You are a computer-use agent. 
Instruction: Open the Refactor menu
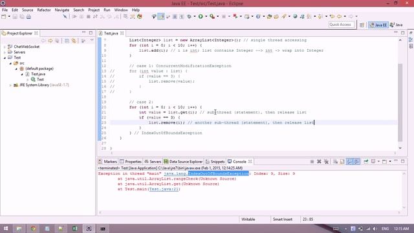coord(44,10)
